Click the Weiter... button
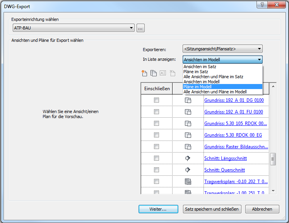Viewport: 289px width, 223px height. [158, 209]
